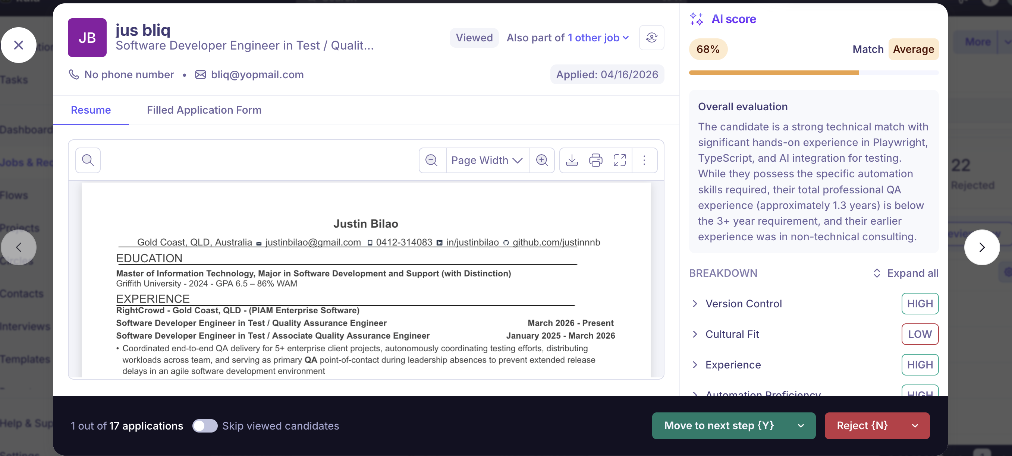This screenshot has height=456, width=1012.
Task: Open the Reject options dropdown arrow
Action: click(x=915, y=426)
